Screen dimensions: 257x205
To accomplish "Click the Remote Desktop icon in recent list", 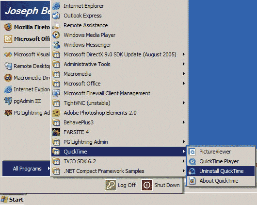I will coord(8,66).
